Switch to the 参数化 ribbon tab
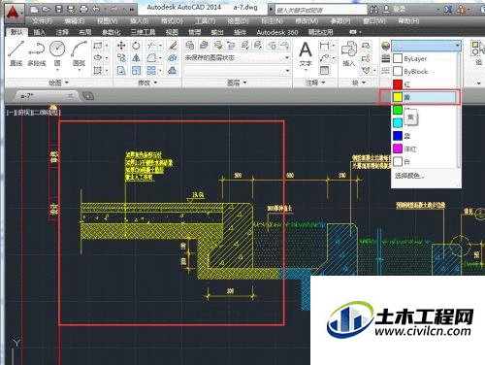The image size is (485, 365). coord(112,32)
